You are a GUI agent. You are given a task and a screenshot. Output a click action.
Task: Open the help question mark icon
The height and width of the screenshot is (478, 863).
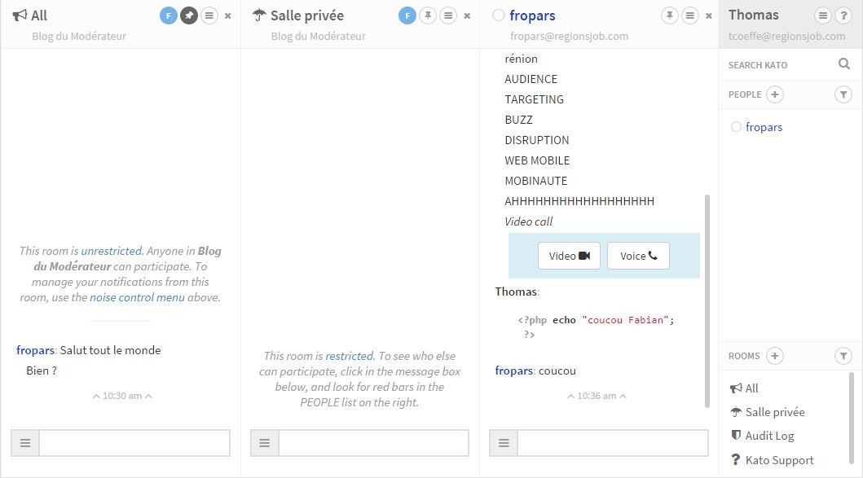click(x=843, y=15)
